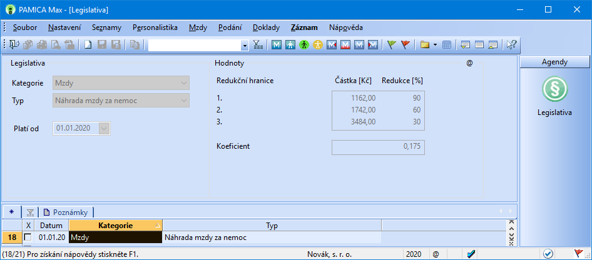Click the first blue M icon
This screenshot has height=260, width=592.
click(x=277, y=45)
